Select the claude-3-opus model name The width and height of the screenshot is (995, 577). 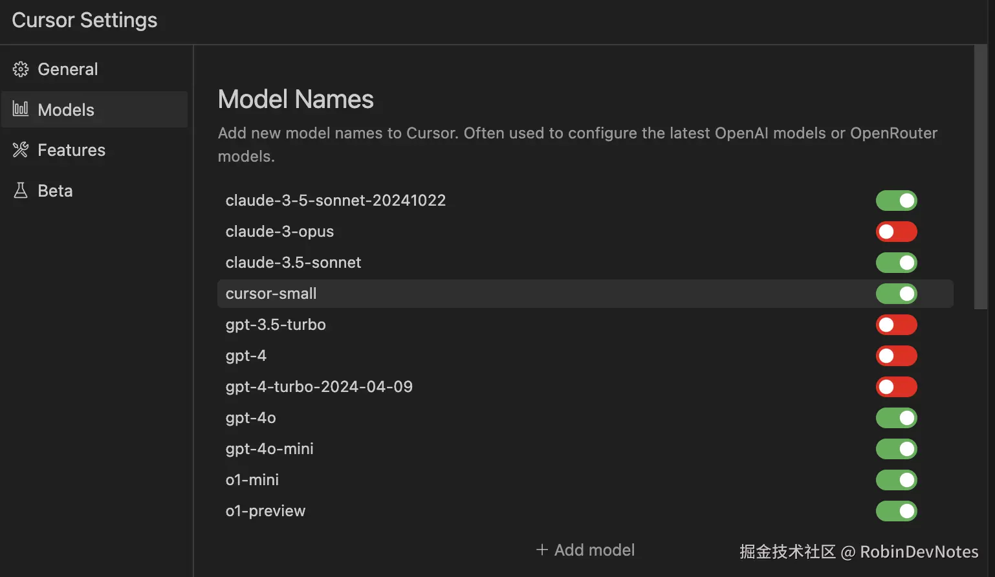click(279, 232)
